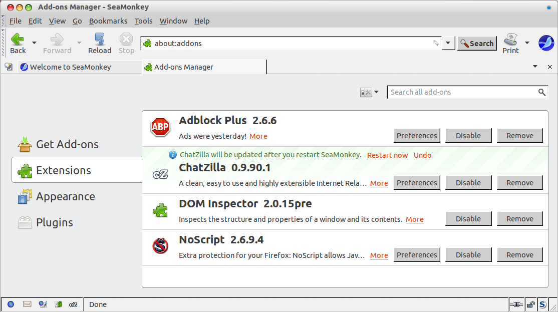Open ChatZilla from status bar icon
Viewport: 558px width, 312px height.
coord(73,304)
